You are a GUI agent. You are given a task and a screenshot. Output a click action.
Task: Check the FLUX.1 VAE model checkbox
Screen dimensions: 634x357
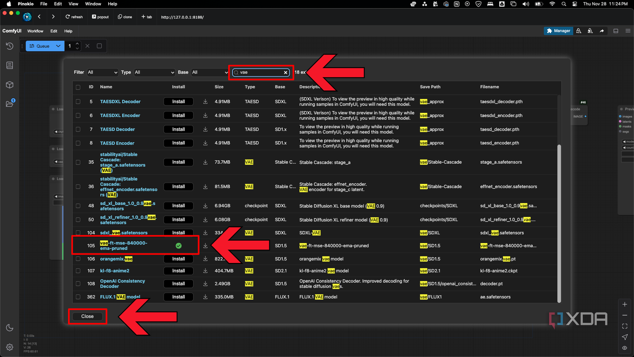pyautogui.click(x=78, y=297)
